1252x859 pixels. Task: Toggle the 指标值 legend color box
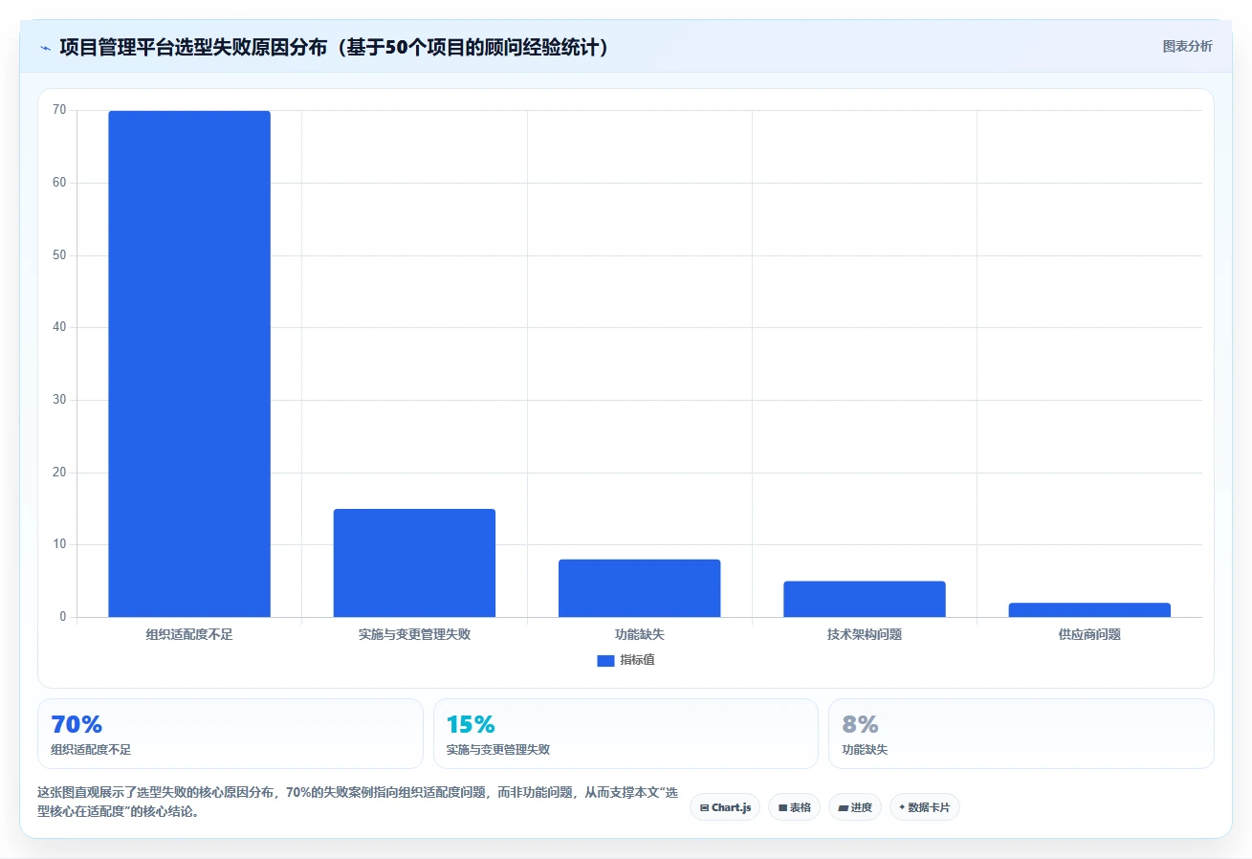click(605, 661)
